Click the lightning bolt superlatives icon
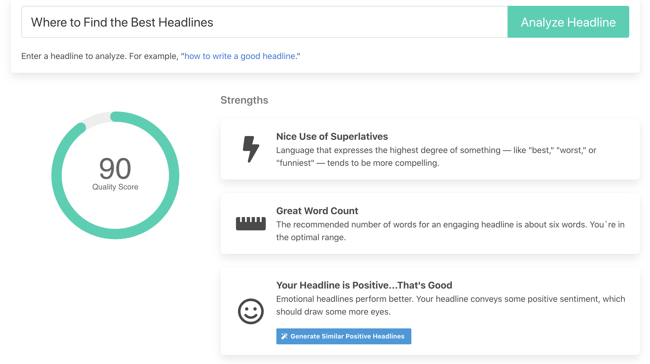This screenshot has height=364, width=650. pyautogui.click(x=251, y=149)
